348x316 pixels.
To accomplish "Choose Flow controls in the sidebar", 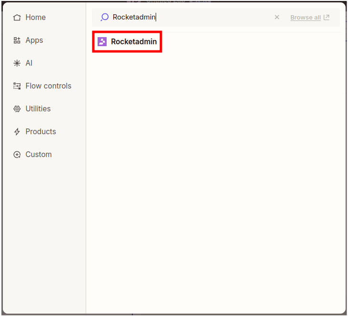I will (42, 86).
